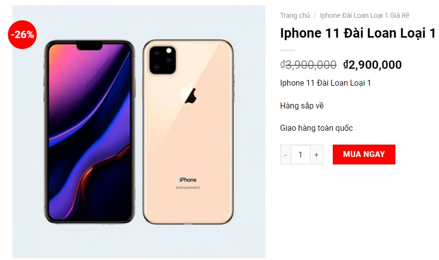
Task: Open the Trang chủ breadcrumb link
Action: pyautogui.click(x=295, y=15)
